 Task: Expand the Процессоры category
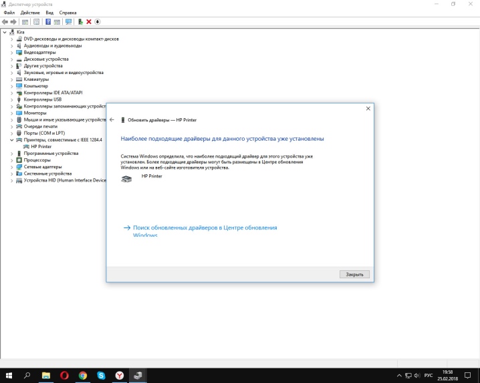[x=11, y=160]
